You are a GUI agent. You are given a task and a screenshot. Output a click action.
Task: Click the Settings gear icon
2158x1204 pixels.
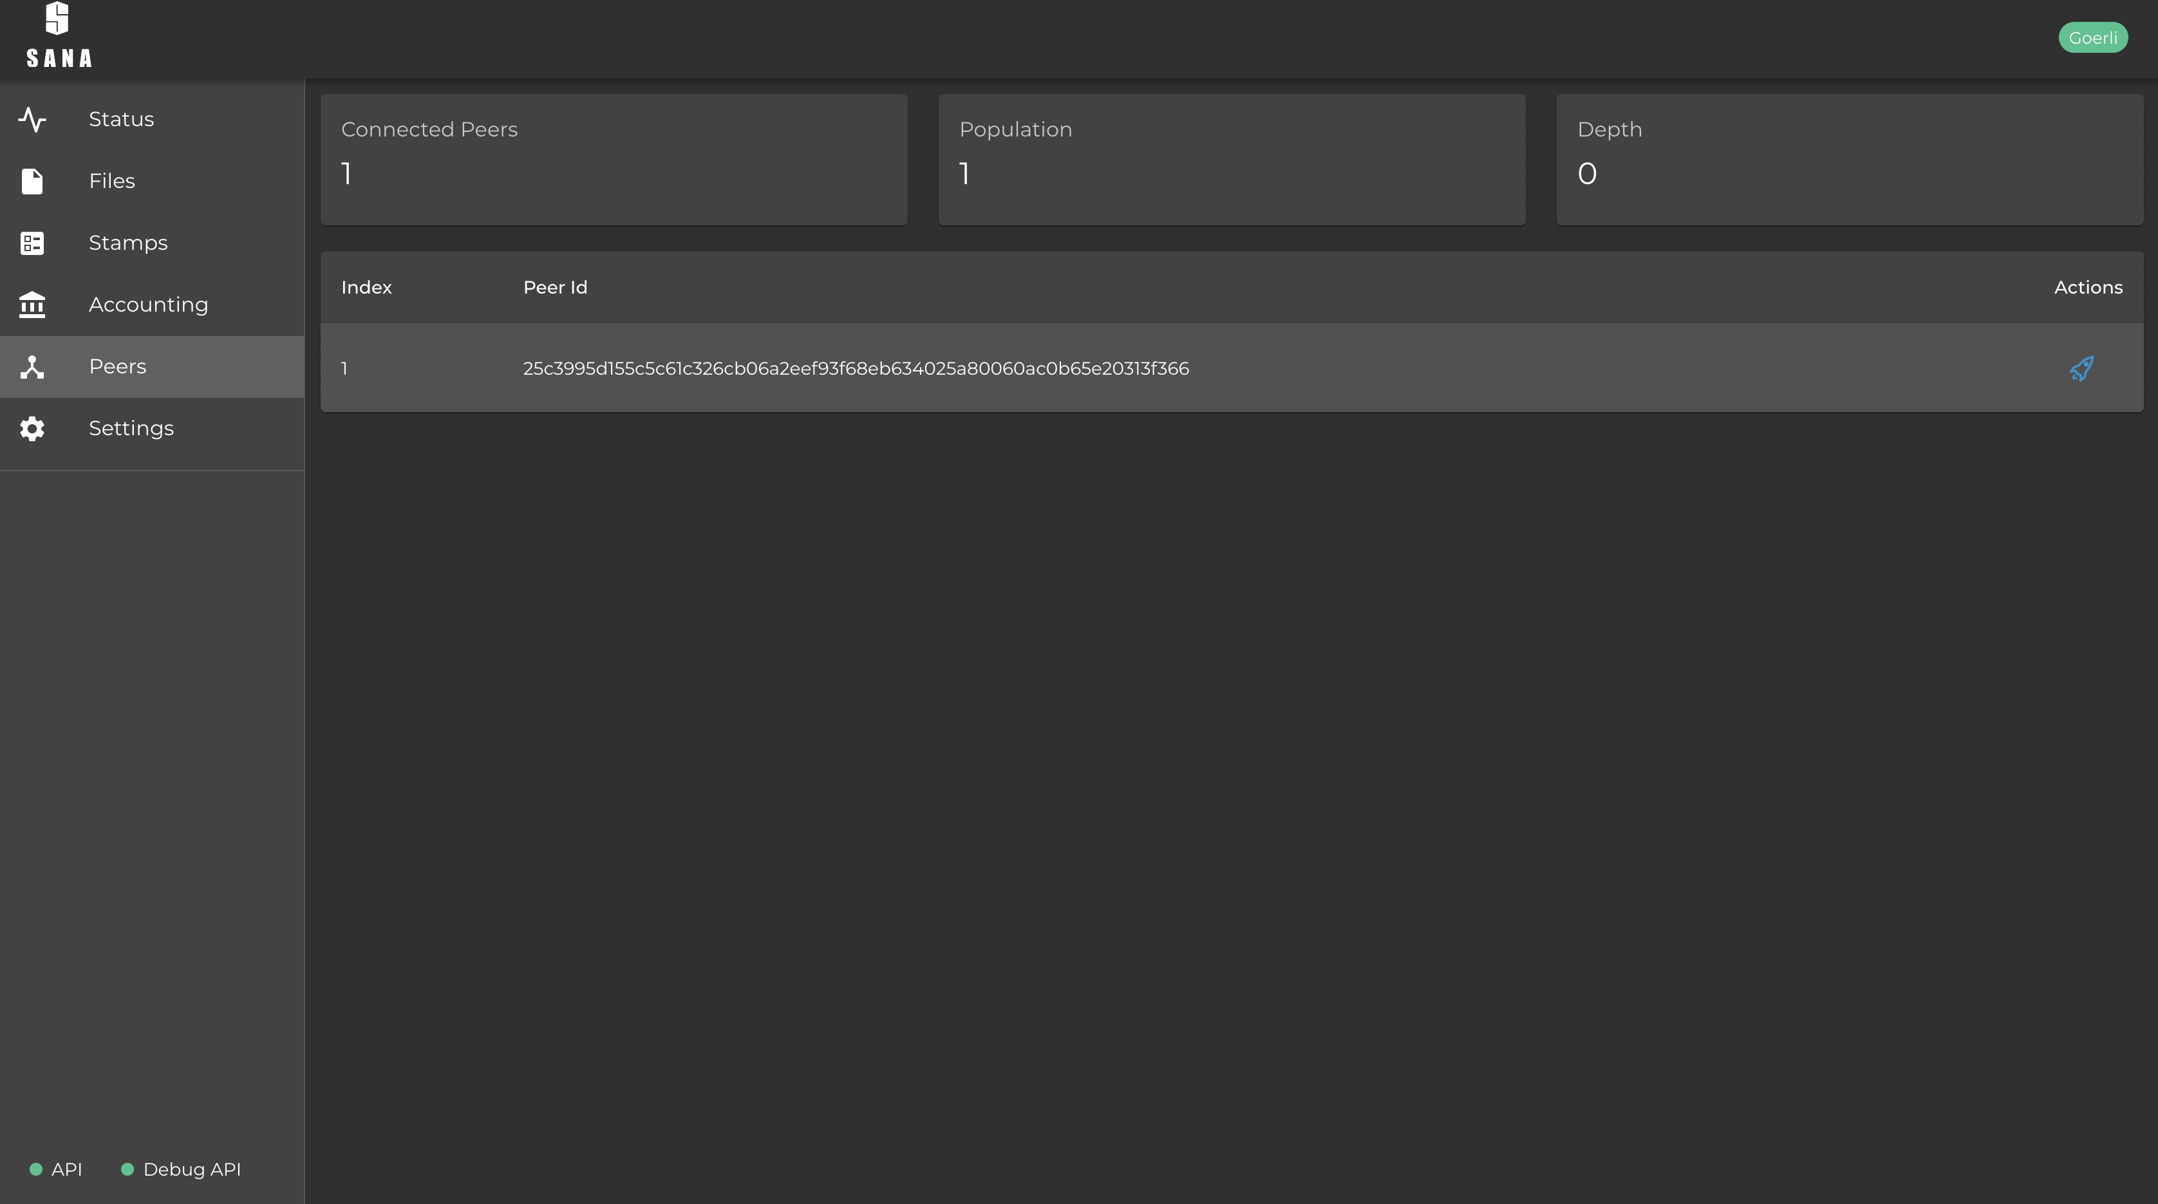(32, 429)
